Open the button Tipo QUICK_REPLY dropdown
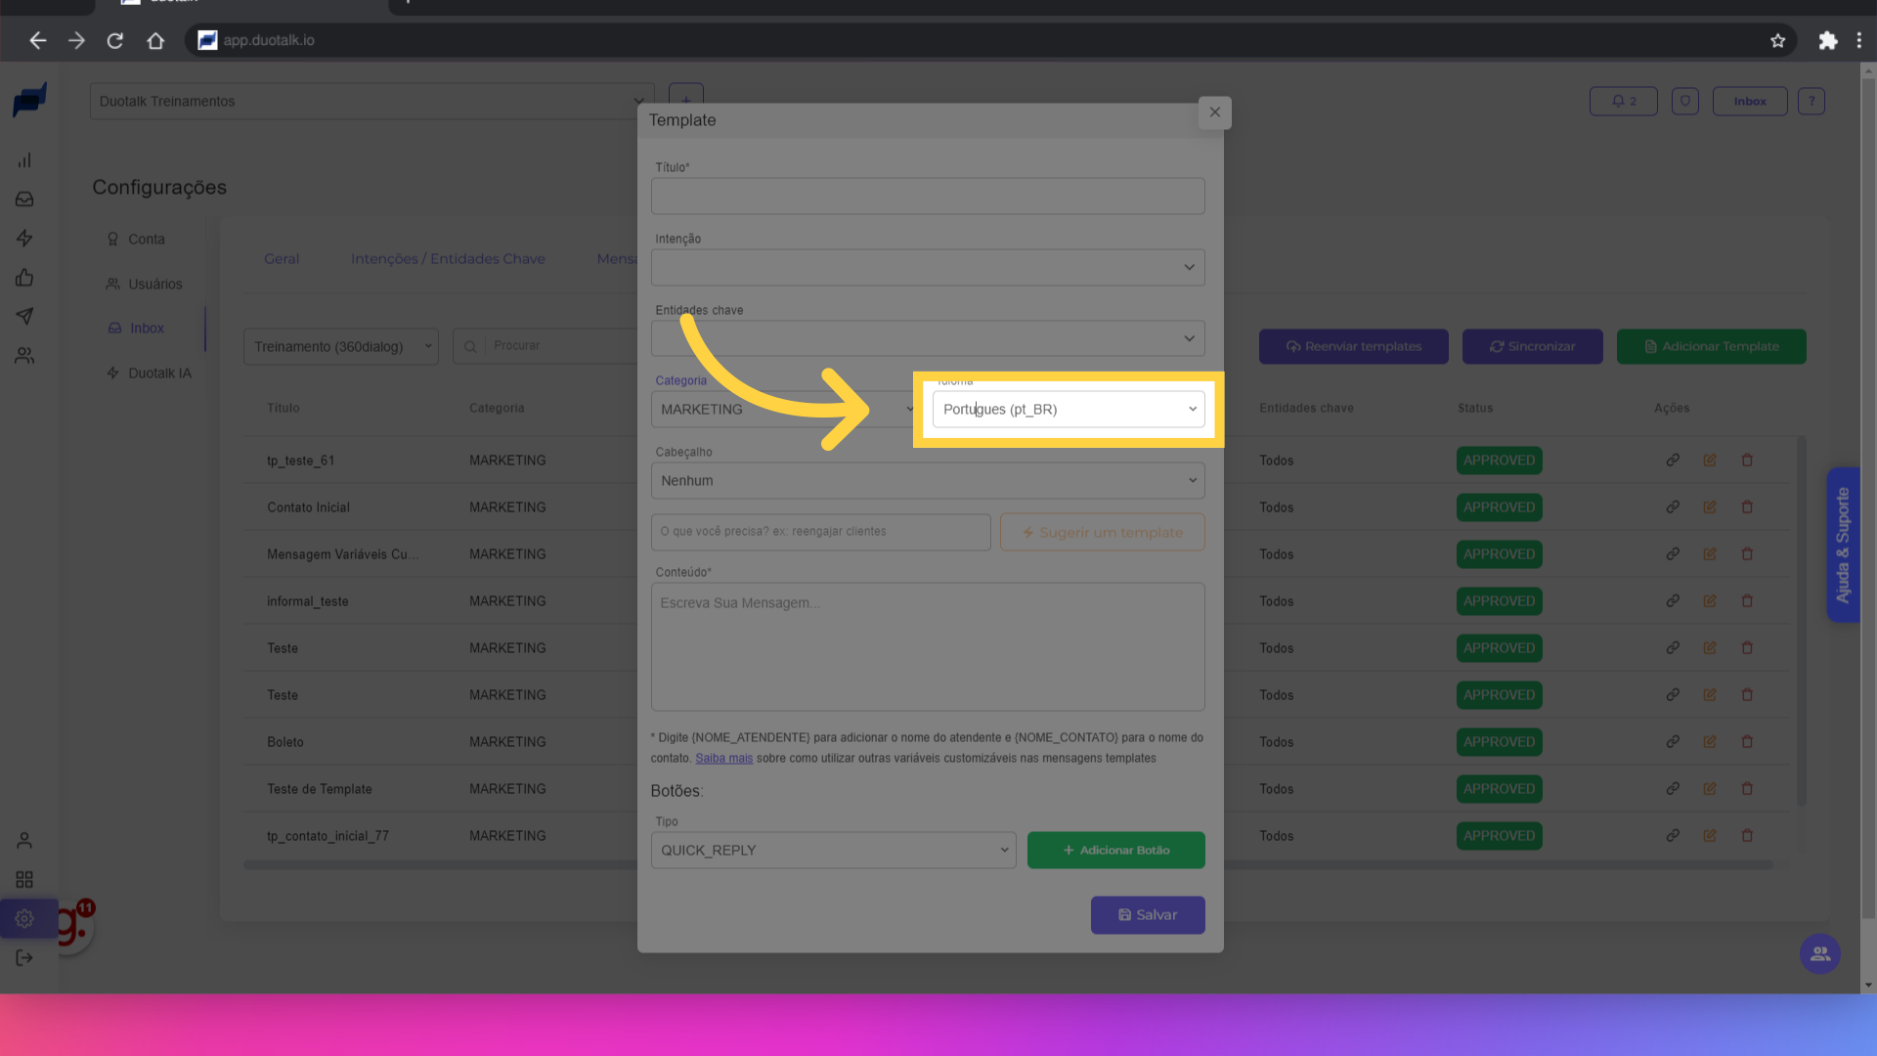The height and width of the screenshot is (1056, 1877). 833,851
